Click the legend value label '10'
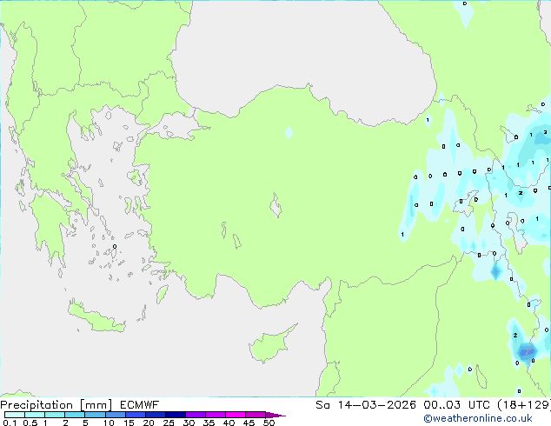Image resolution: width=551 pixels, height=426 pixels. pyautogui.click(x=109, y=423)
